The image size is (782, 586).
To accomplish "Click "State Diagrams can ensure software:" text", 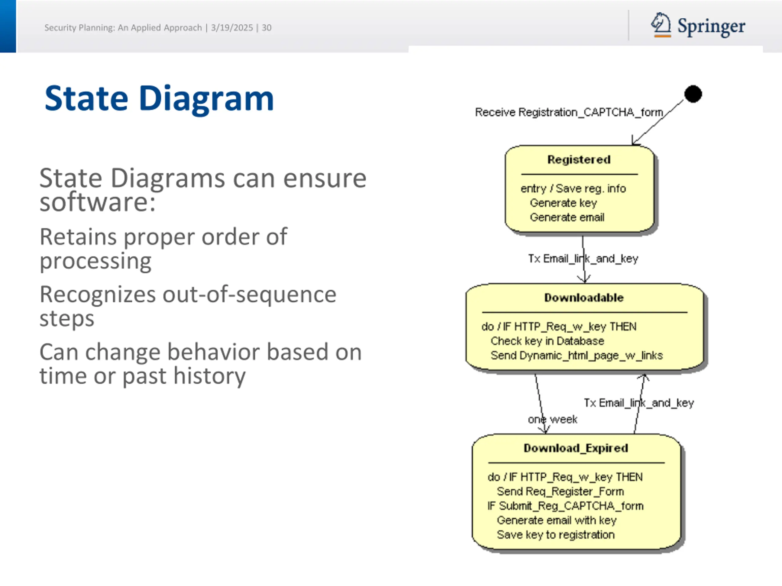I will (203, 190).
